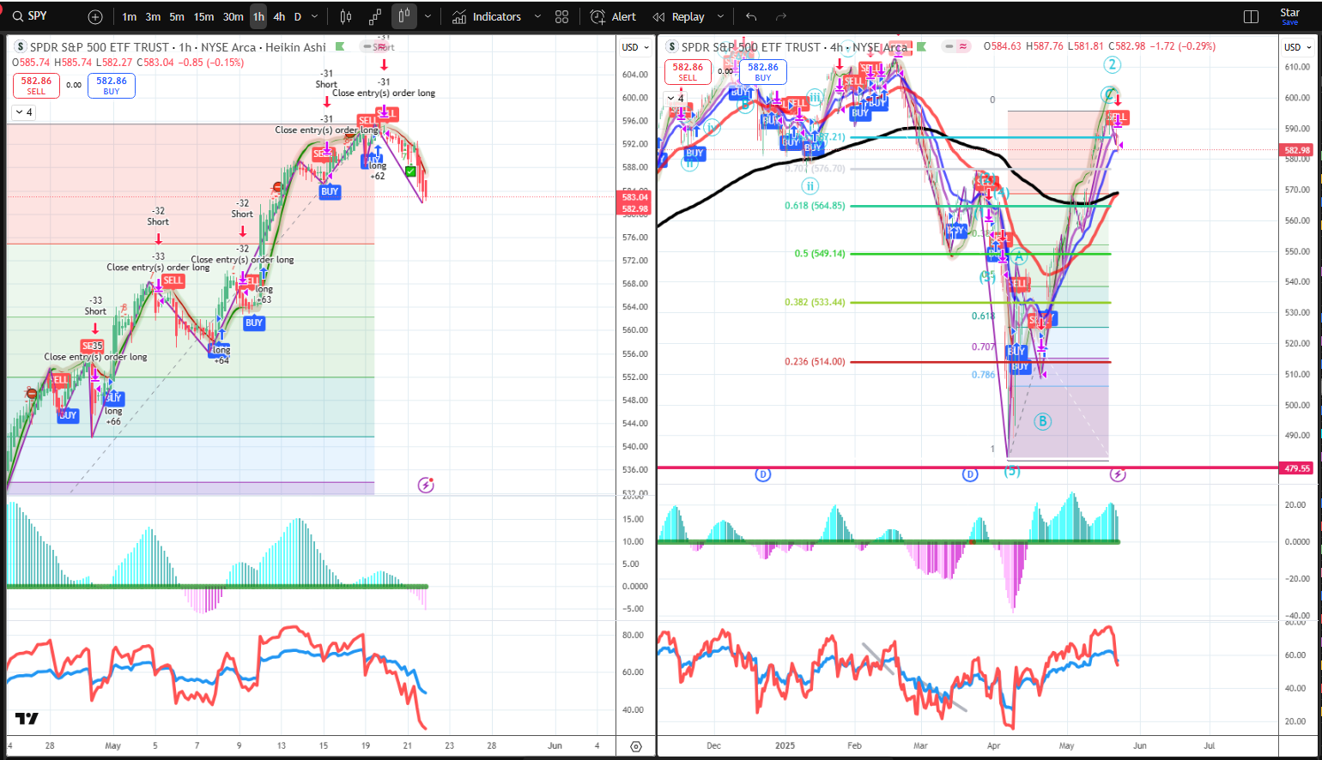The width and height of the screenshot is (1322, 760).
Task: Click the redo arrow
Action: [780, 16]
